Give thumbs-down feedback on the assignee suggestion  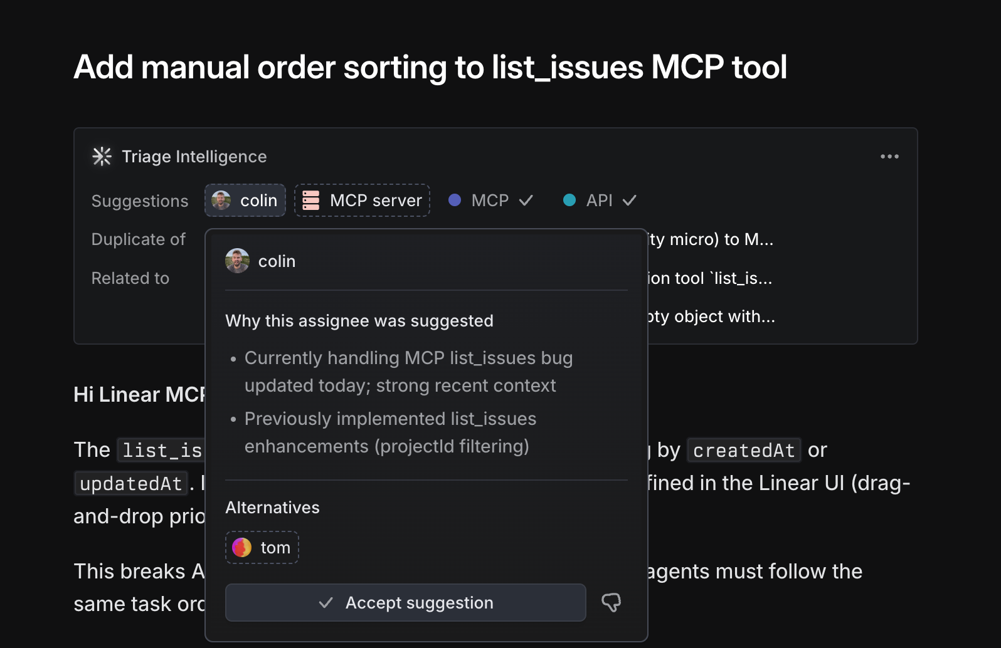tap(611, 602)
